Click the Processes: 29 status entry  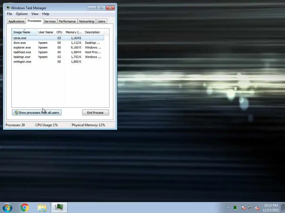point(15,125)
